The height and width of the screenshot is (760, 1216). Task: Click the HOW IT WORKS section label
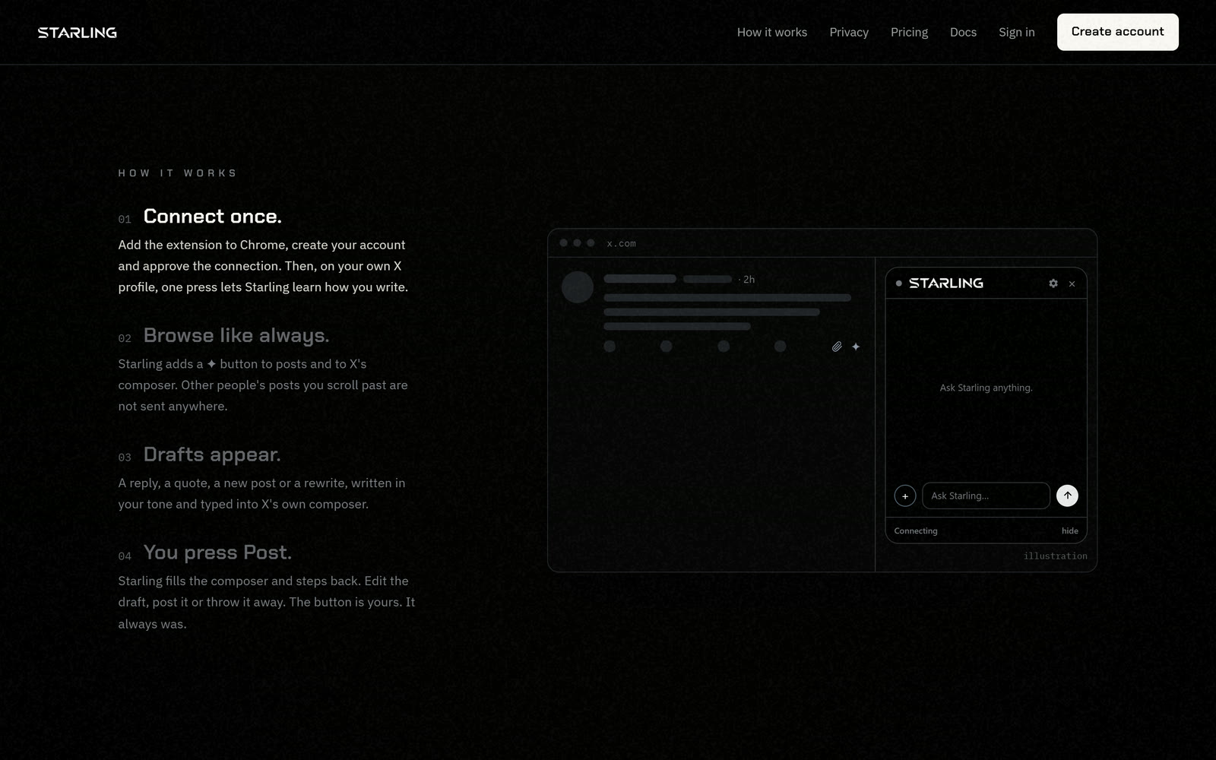177,173
